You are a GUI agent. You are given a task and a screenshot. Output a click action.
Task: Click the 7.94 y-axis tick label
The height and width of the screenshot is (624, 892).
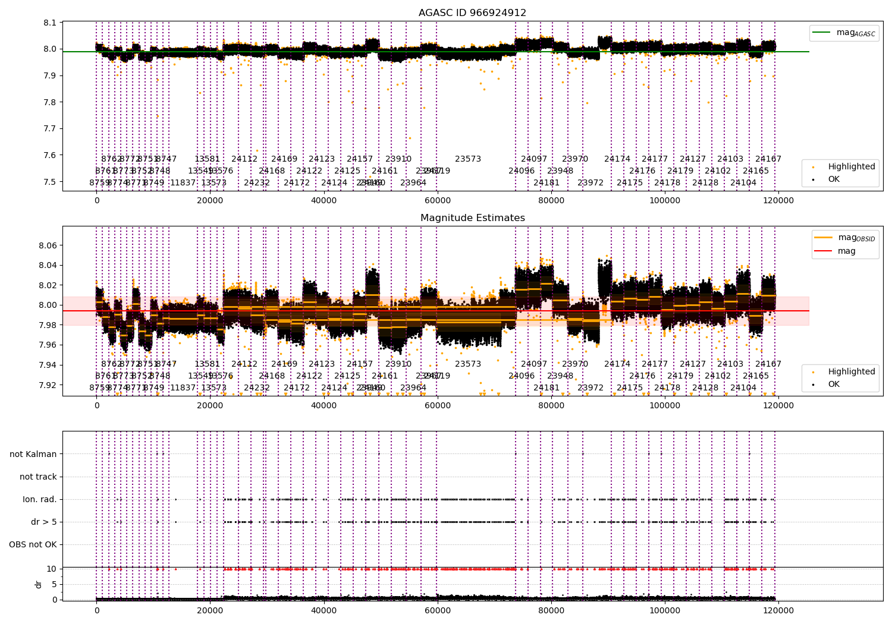48,365
